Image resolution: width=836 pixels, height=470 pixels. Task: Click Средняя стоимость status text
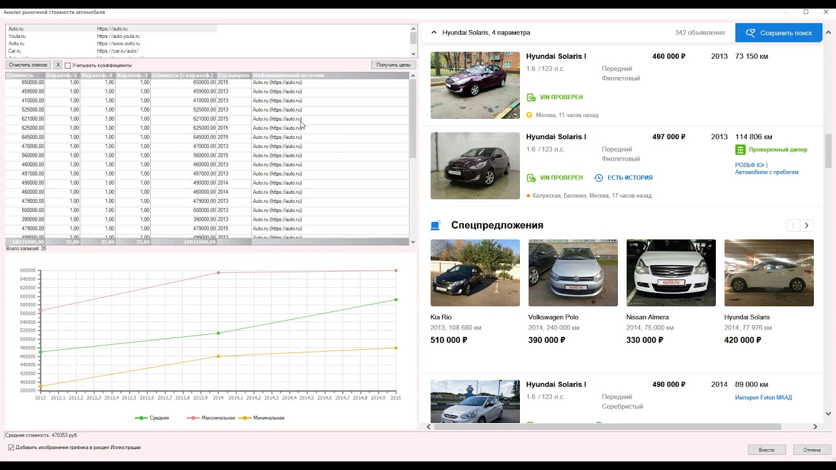tap(42, 435)
